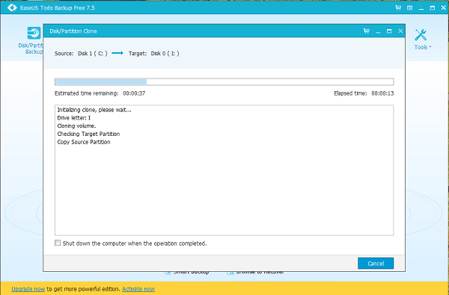Close the EaseUS Todo Backup main window
Screen dimensions: 449x295
point(443,8)
